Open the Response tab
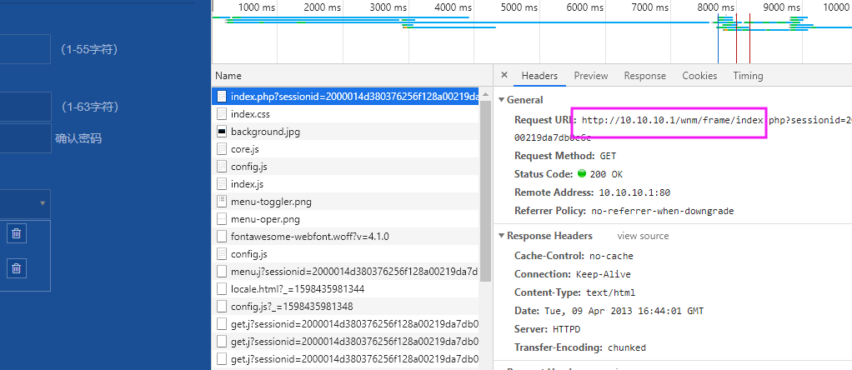 pyautogui.click(x=644, y=76)
